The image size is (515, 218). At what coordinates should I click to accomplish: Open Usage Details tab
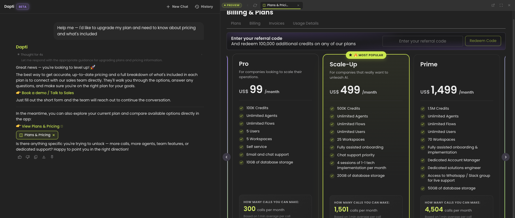pos(306,23)
